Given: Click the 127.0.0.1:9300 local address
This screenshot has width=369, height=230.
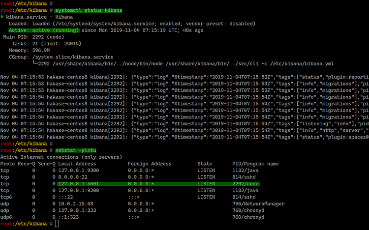Looking at the screenshot, I should (x=79, y=170).
